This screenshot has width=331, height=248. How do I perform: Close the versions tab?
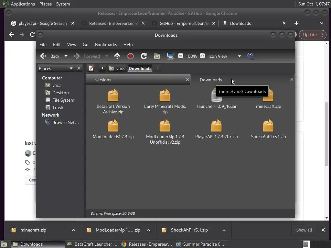[187, 79]
